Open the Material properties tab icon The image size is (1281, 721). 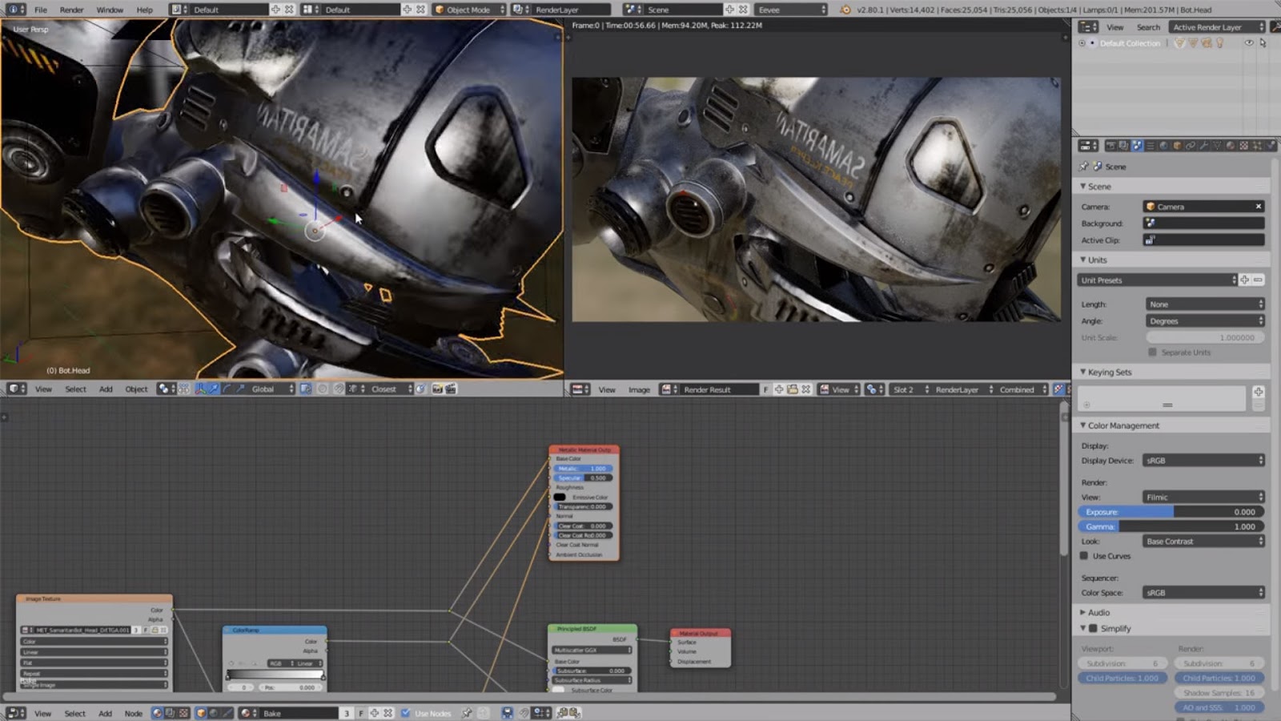[x=1231, y=146]
